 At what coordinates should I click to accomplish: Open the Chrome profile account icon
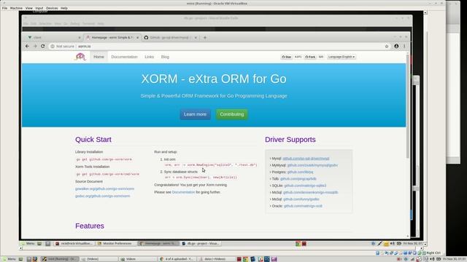click(x=396, y=47)
